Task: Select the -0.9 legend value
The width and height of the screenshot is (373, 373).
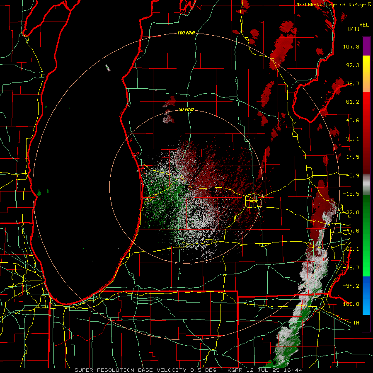Action: (x=353, y=176)
